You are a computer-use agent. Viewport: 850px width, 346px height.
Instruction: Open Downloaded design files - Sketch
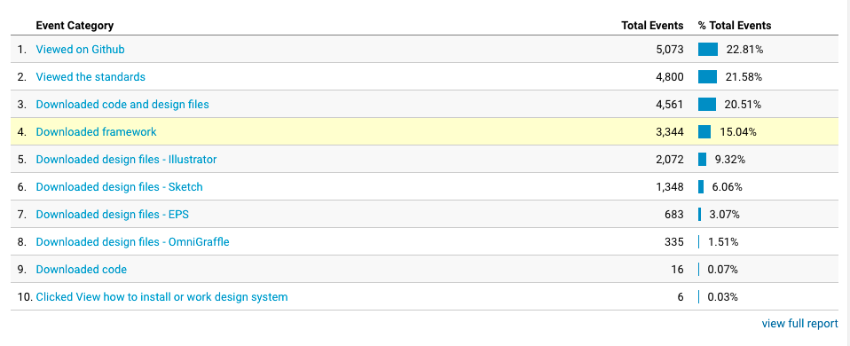119,187
